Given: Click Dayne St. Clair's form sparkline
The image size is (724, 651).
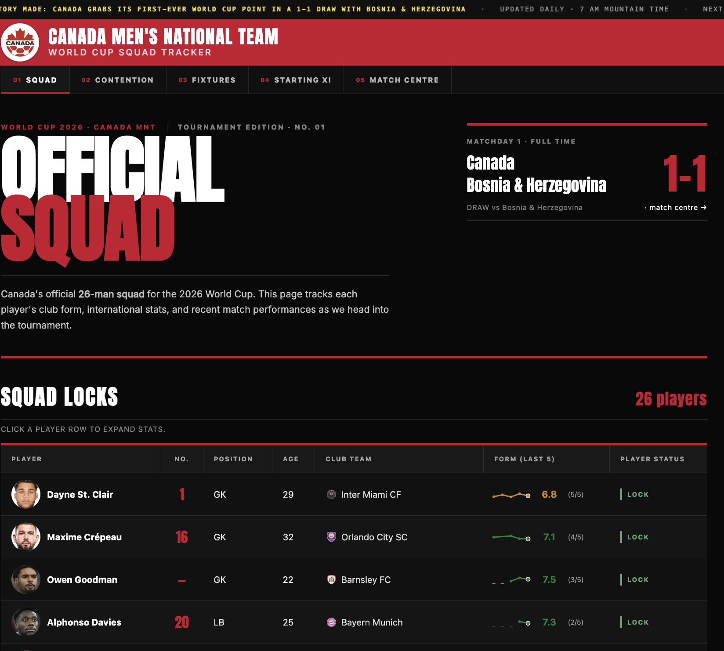Looking at the screenshot, I should coord(511,495).
